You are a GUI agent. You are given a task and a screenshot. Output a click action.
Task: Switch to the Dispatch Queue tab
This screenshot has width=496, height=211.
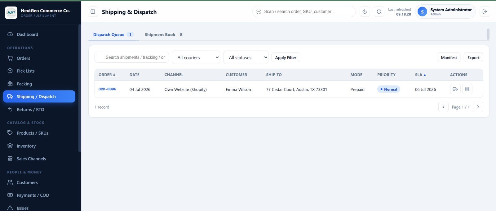[113, 34]
